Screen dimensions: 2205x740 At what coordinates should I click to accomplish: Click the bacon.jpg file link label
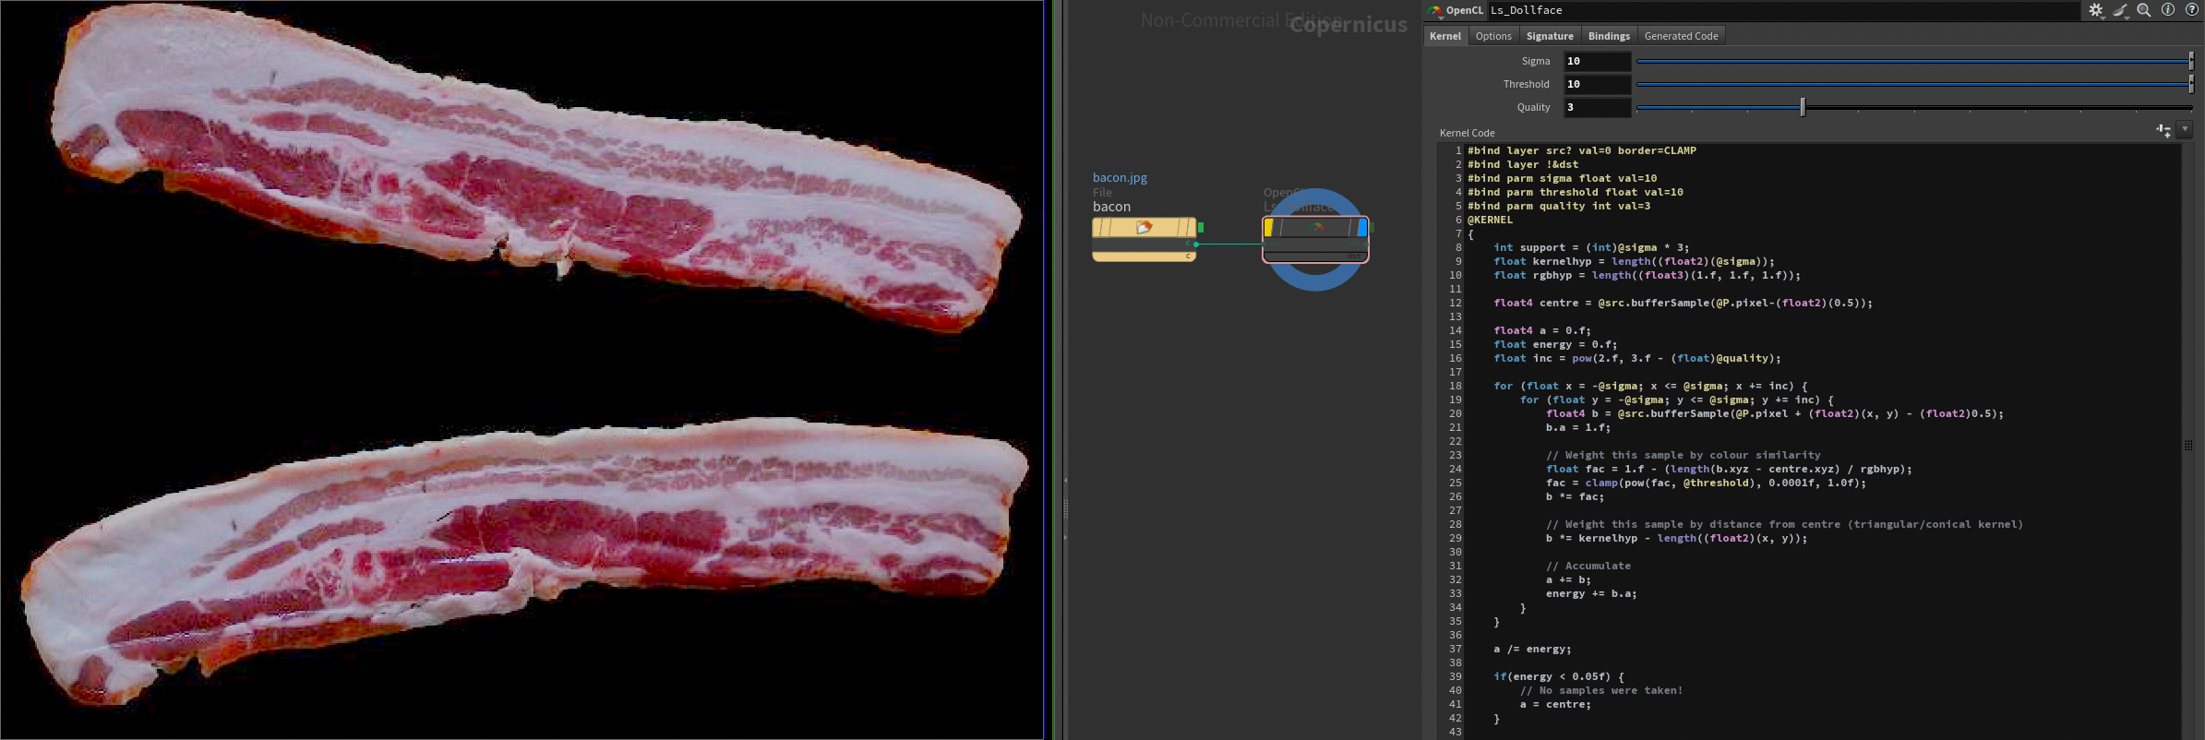pyautogui.click(x=1120, y=178)
